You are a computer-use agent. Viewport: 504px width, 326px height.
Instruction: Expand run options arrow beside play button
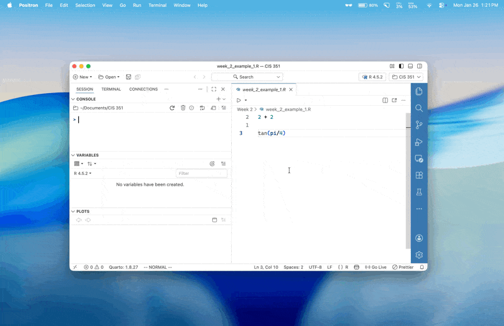[x=246, y=100]
